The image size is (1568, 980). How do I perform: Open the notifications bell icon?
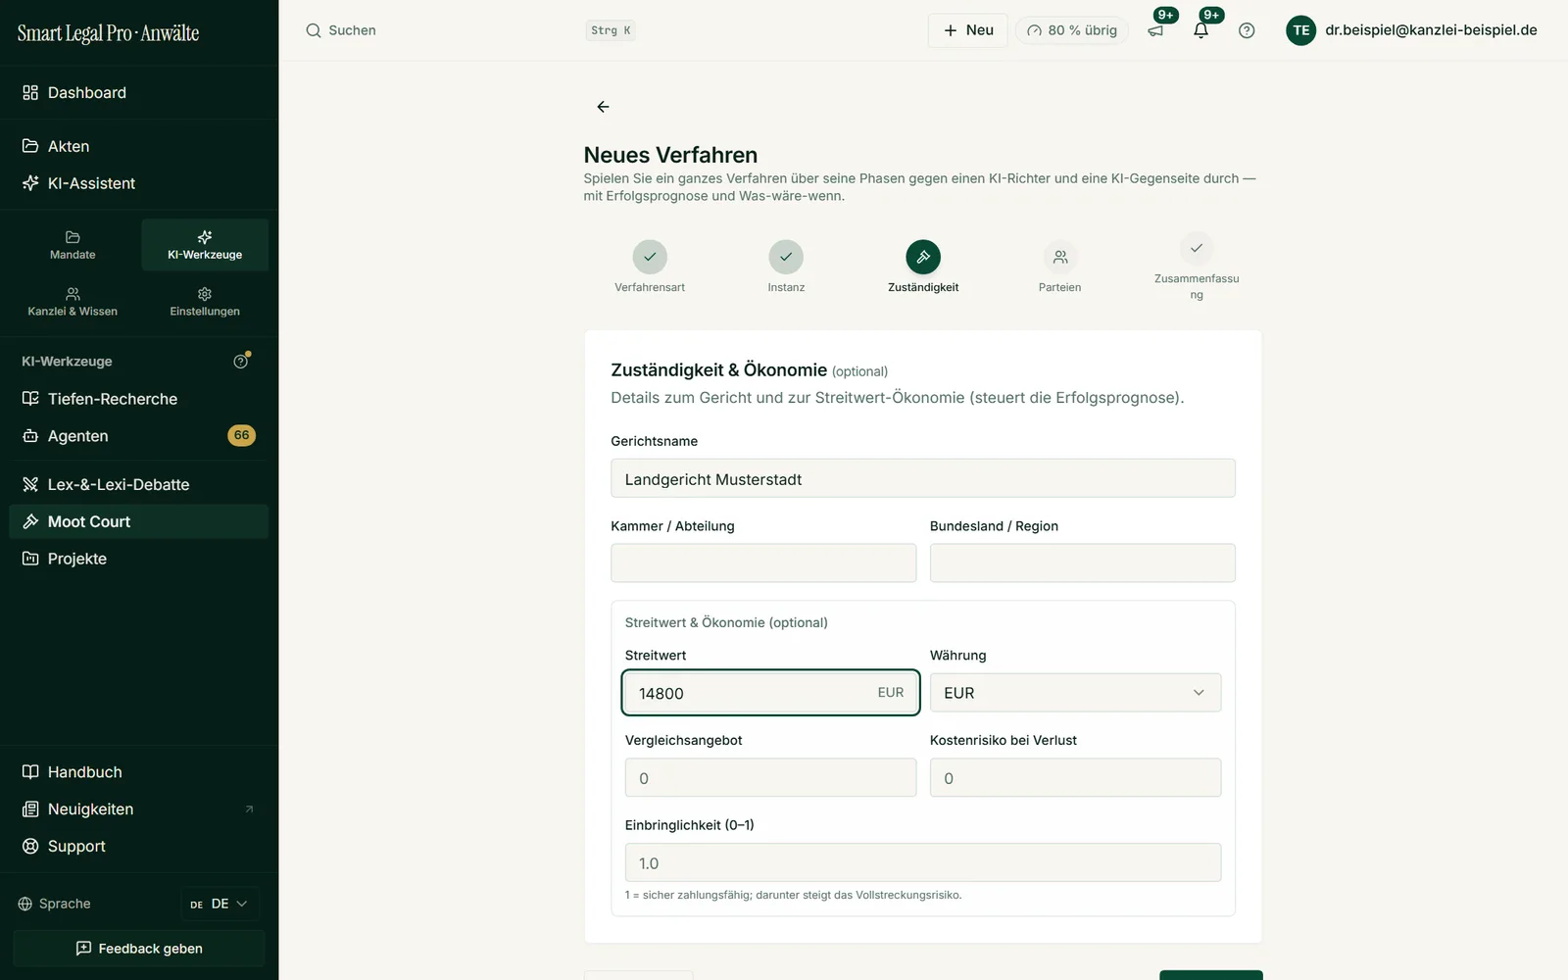click(x=1200, y=30)
